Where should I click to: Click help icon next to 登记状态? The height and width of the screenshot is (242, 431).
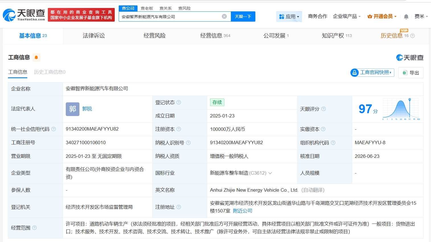point(179,102)
